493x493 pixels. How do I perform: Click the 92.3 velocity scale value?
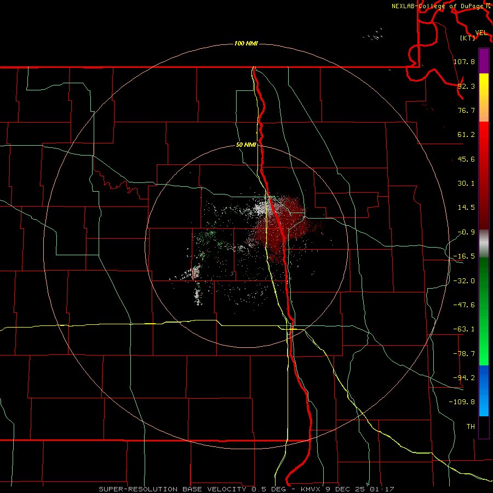tap(466, 86)
